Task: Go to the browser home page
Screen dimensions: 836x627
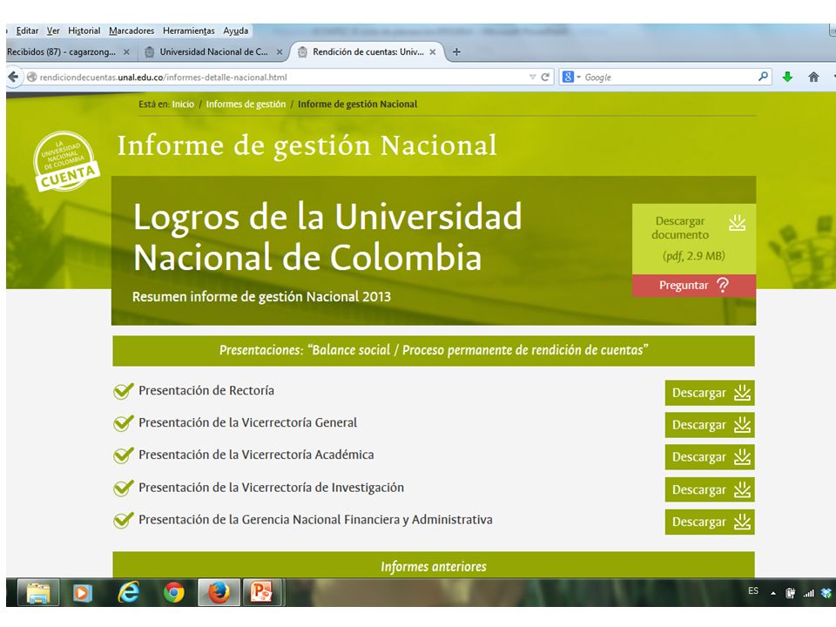Action: pyautogui.click(x=813, y=78)
